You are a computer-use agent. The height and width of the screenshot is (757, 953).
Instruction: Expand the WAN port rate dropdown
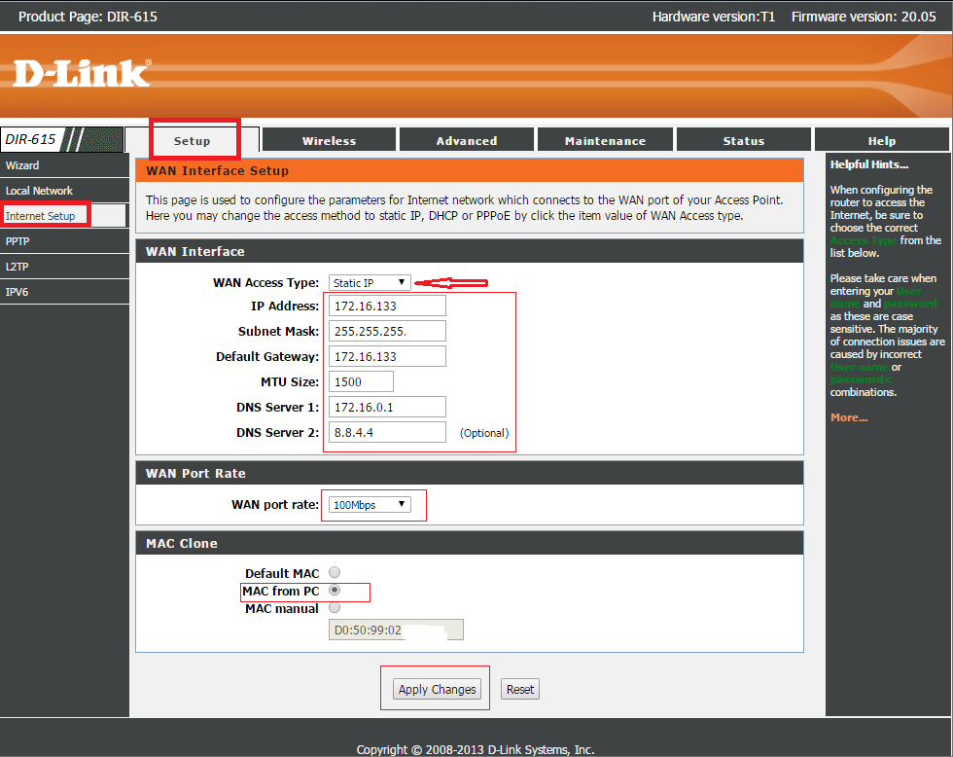pos(370,505)
